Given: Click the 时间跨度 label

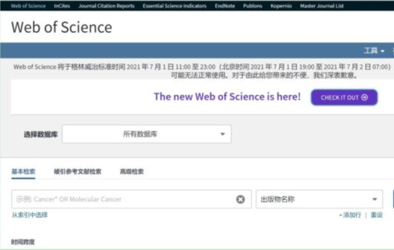Looking at the screenshot, I should (23, 242).
